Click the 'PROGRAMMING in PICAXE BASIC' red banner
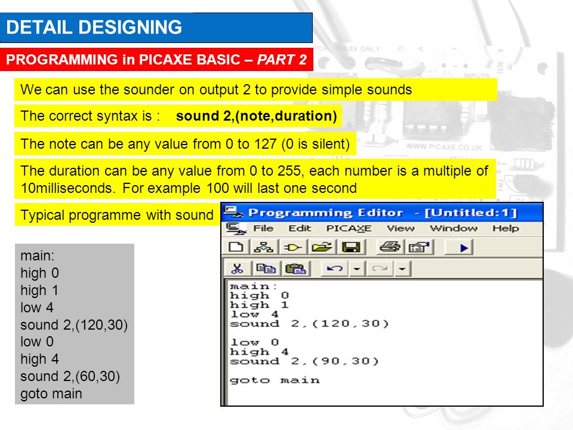Screen dimensions: 573x430 tap(156, 60)
